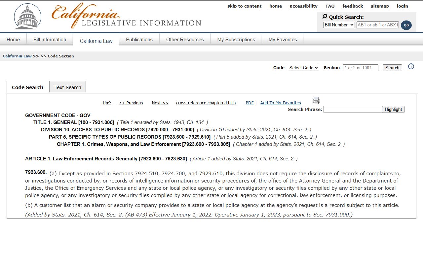The width and height of the screenshot is (423, 264).
Task: Open the Other Resources tab
Action: coord(185,40)
